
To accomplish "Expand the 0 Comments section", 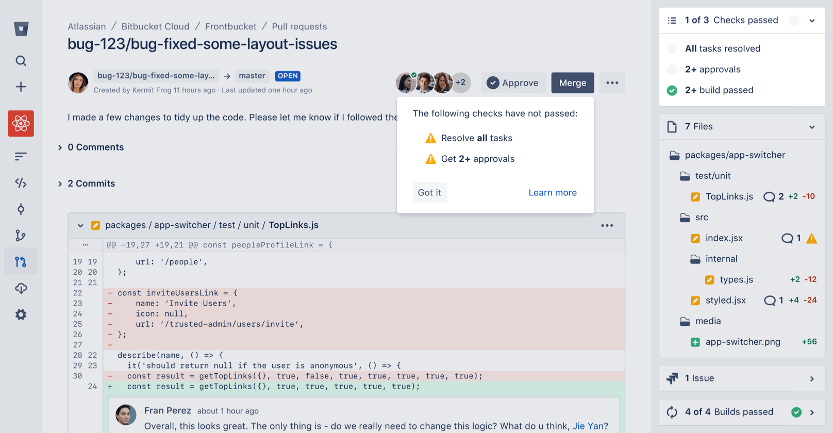I will pos(60,147).
